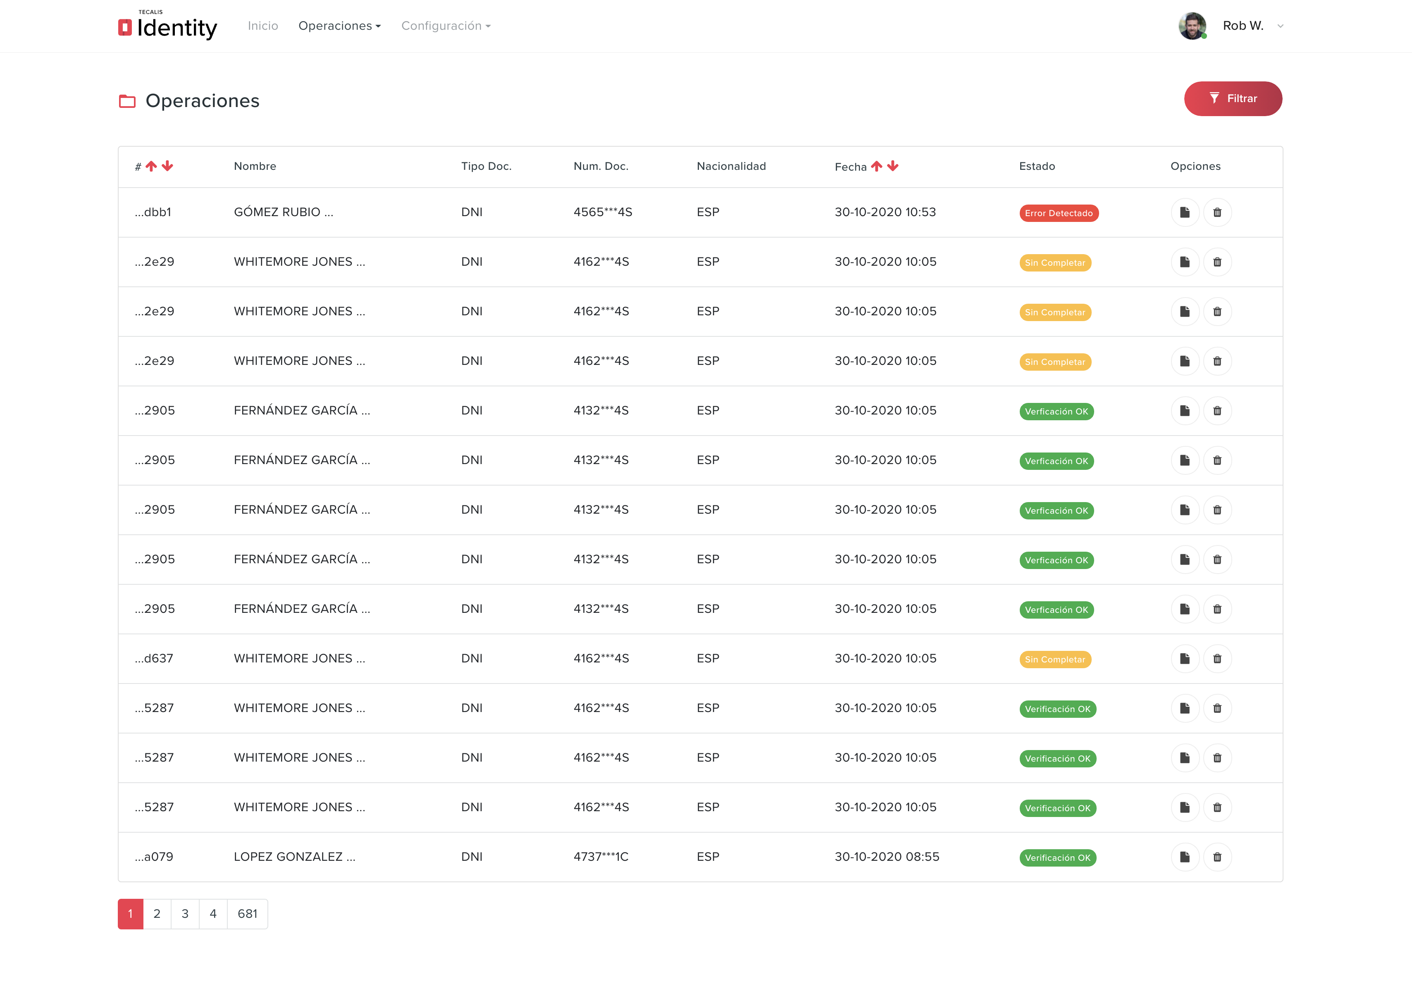Sort ID column descending with down arrow
This screenshot has height=986, width=1412.
[167, 166]
